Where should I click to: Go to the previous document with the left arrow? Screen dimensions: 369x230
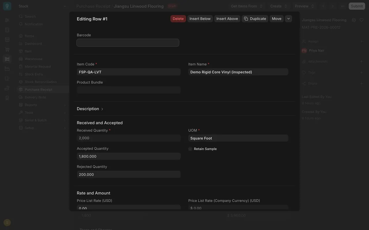click(323, 6)
